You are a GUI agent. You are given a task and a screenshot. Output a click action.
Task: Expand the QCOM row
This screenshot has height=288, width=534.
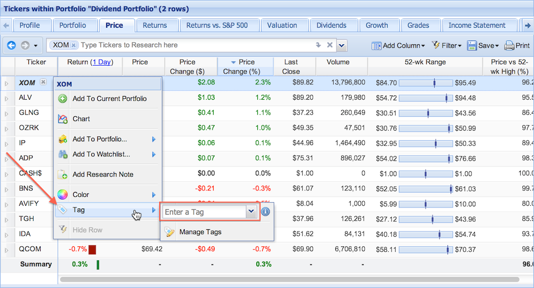pos(6,250)
